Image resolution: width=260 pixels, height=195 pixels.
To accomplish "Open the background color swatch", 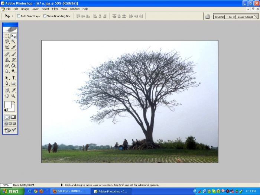I will point(13,109).
